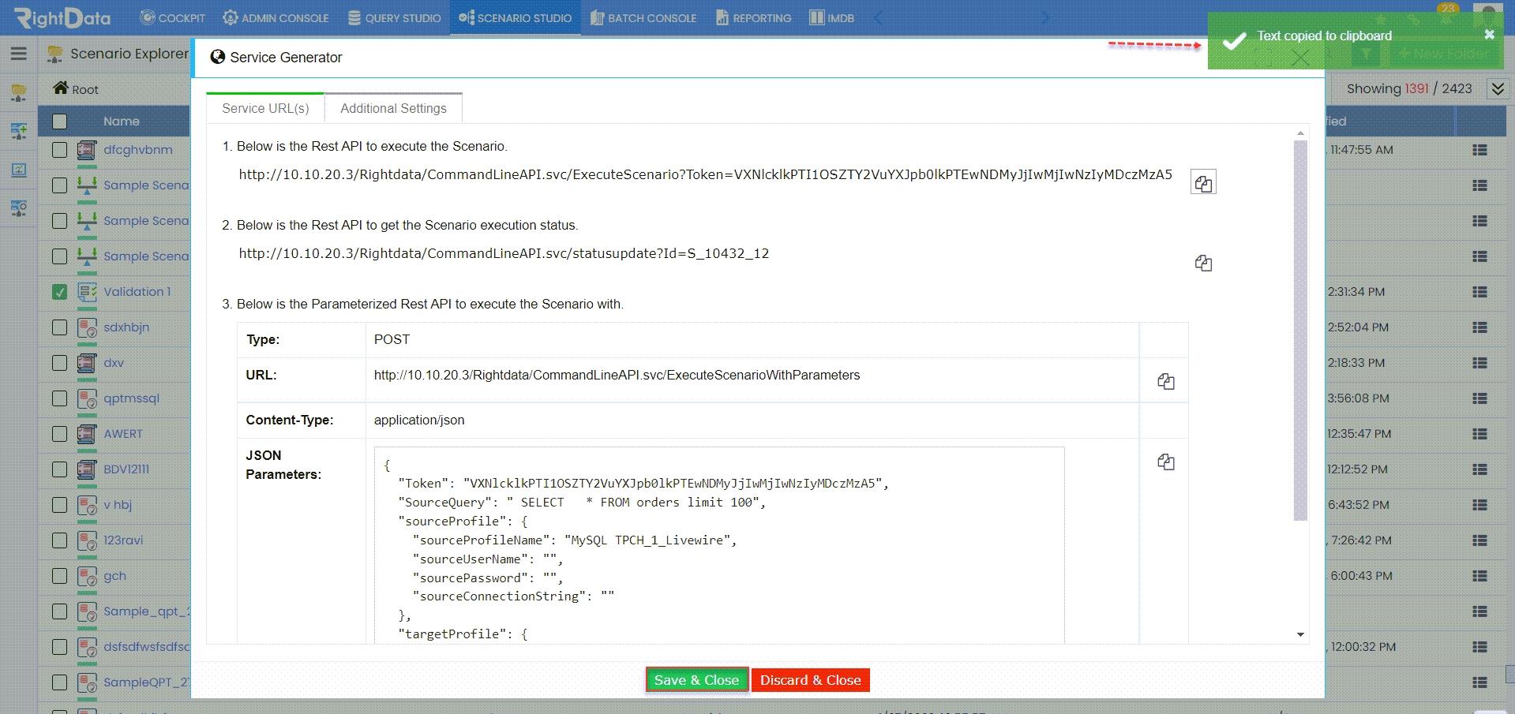Open row menu icon for 3:56:08 PM entry

pyautogui.click(x=1480, y=398)
